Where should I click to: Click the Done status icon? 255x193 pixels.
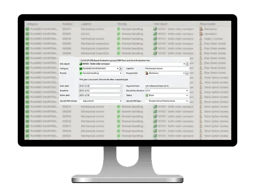(x=147, y=95)
